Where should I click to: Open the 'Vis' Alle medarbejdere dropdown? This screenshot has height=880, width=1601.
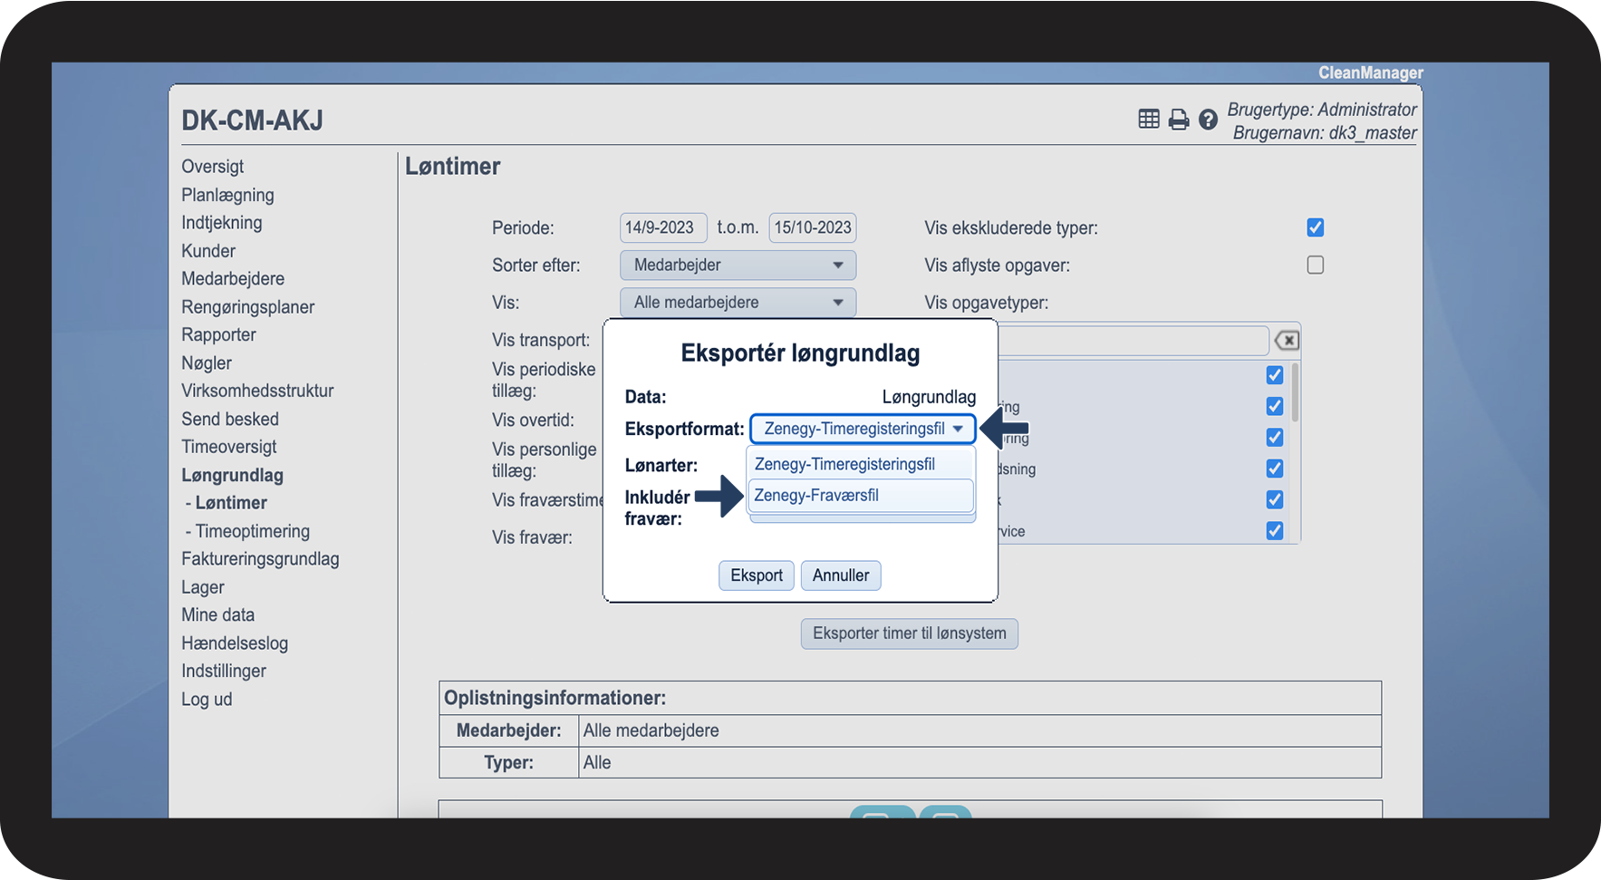click(x=738, y=302)
